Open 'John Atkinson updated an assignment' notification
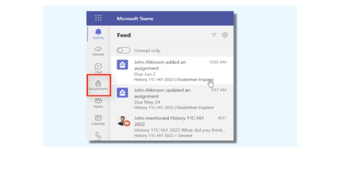The image size is (349, 174). click(172, 99)
